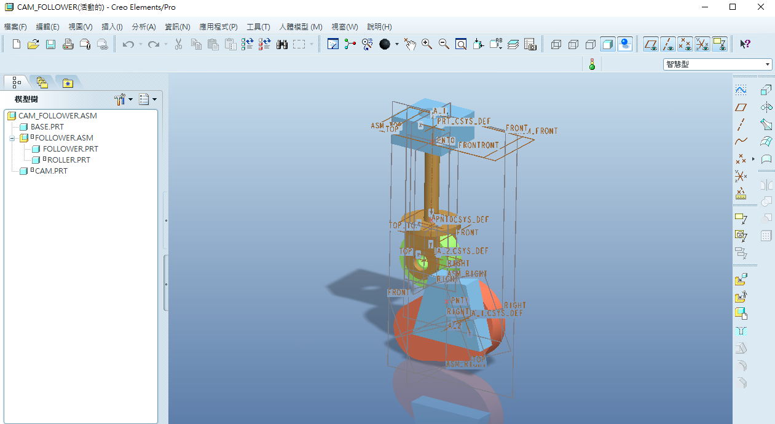Image resolution: width=775 pixels, height=424 pixels.
Task: Click the Save disk icon
Action: (x=50, y=44)
